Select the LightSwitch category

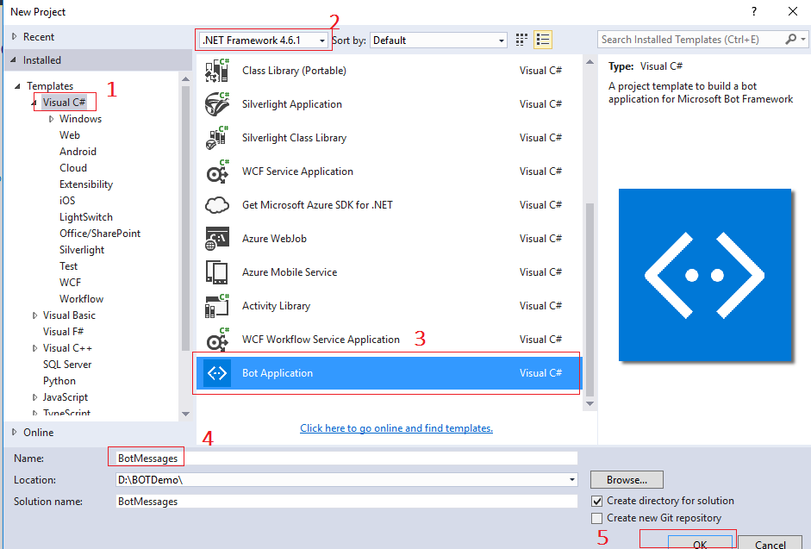click(86, 217)
